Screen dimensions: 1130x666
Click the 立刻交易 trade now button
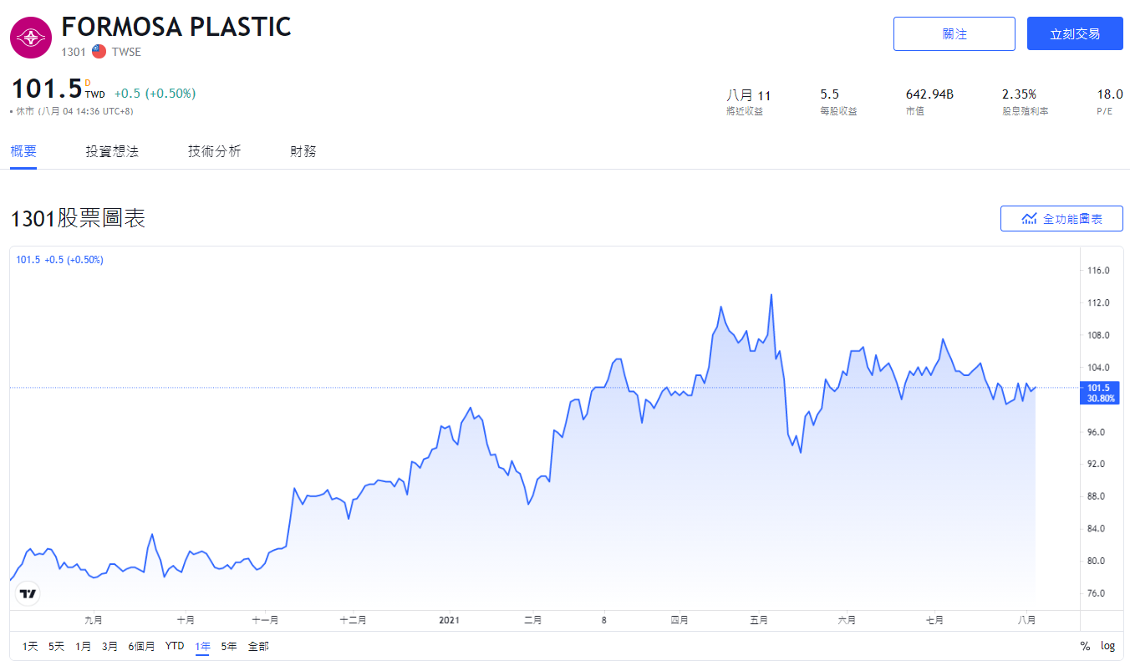(x=1075, y=34)
